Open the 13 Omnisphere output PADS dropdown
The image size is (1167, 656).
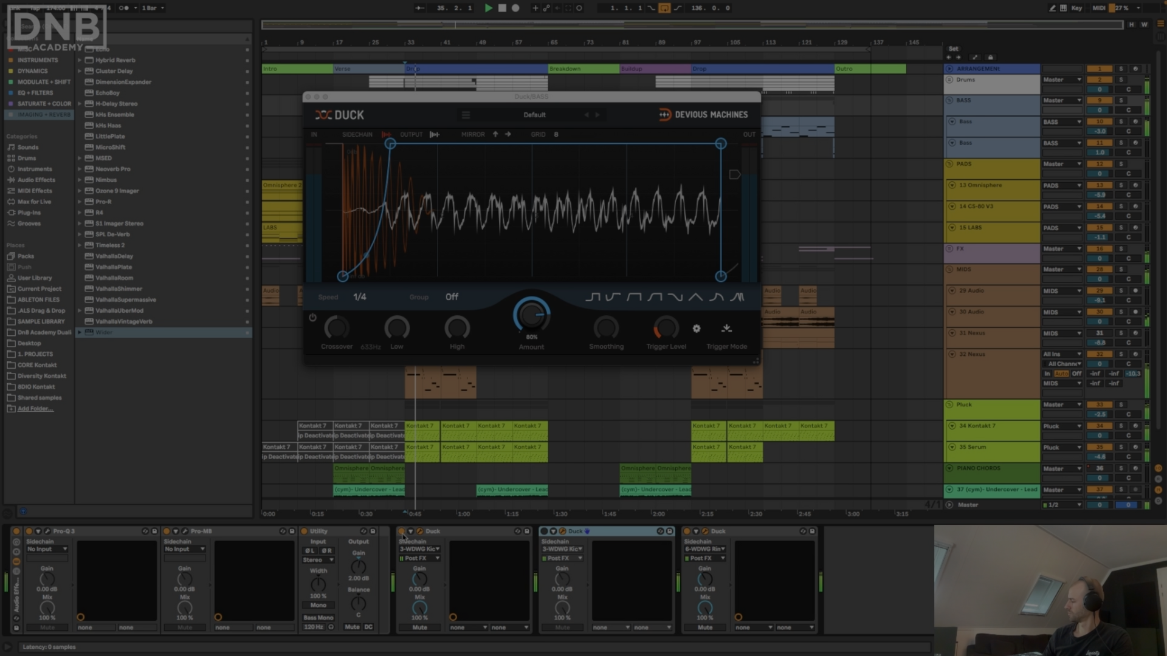click(x=1062, y=186)
